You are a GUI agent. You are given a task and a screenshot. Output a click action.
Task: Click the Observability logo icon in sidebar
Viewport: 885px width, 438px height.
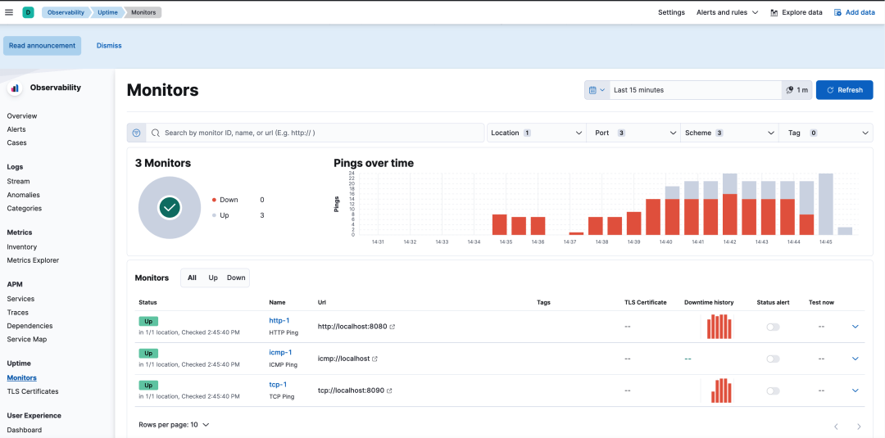tap(15, 88)
